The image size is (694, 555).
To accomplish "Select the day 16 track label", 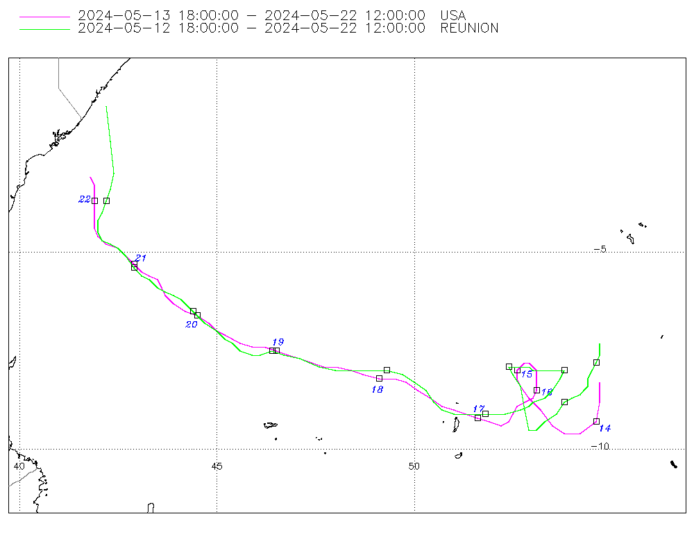I will point(546,392).
